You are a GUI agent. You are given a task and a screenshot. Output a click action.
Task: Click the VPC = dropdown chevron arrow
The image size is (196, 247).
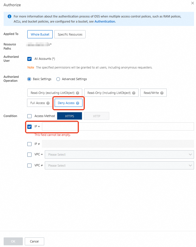190,155
